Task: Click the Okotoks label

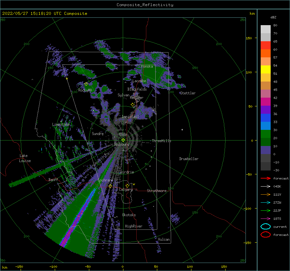Action: point(129,215)
